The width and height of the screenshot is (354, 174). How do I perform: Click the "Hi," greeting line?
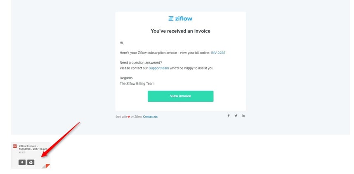pos(122,43)
